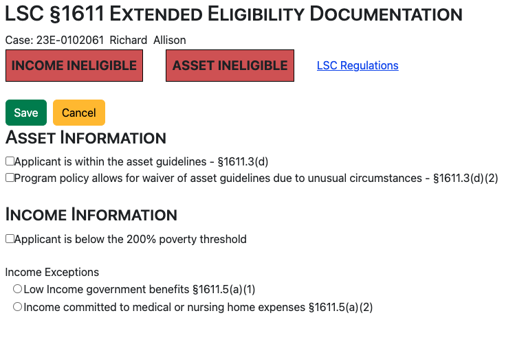This screenshot has width=515, height=344.
Task: Enable the waiver of asset guidelines checkbox
Action: [10, 178]
